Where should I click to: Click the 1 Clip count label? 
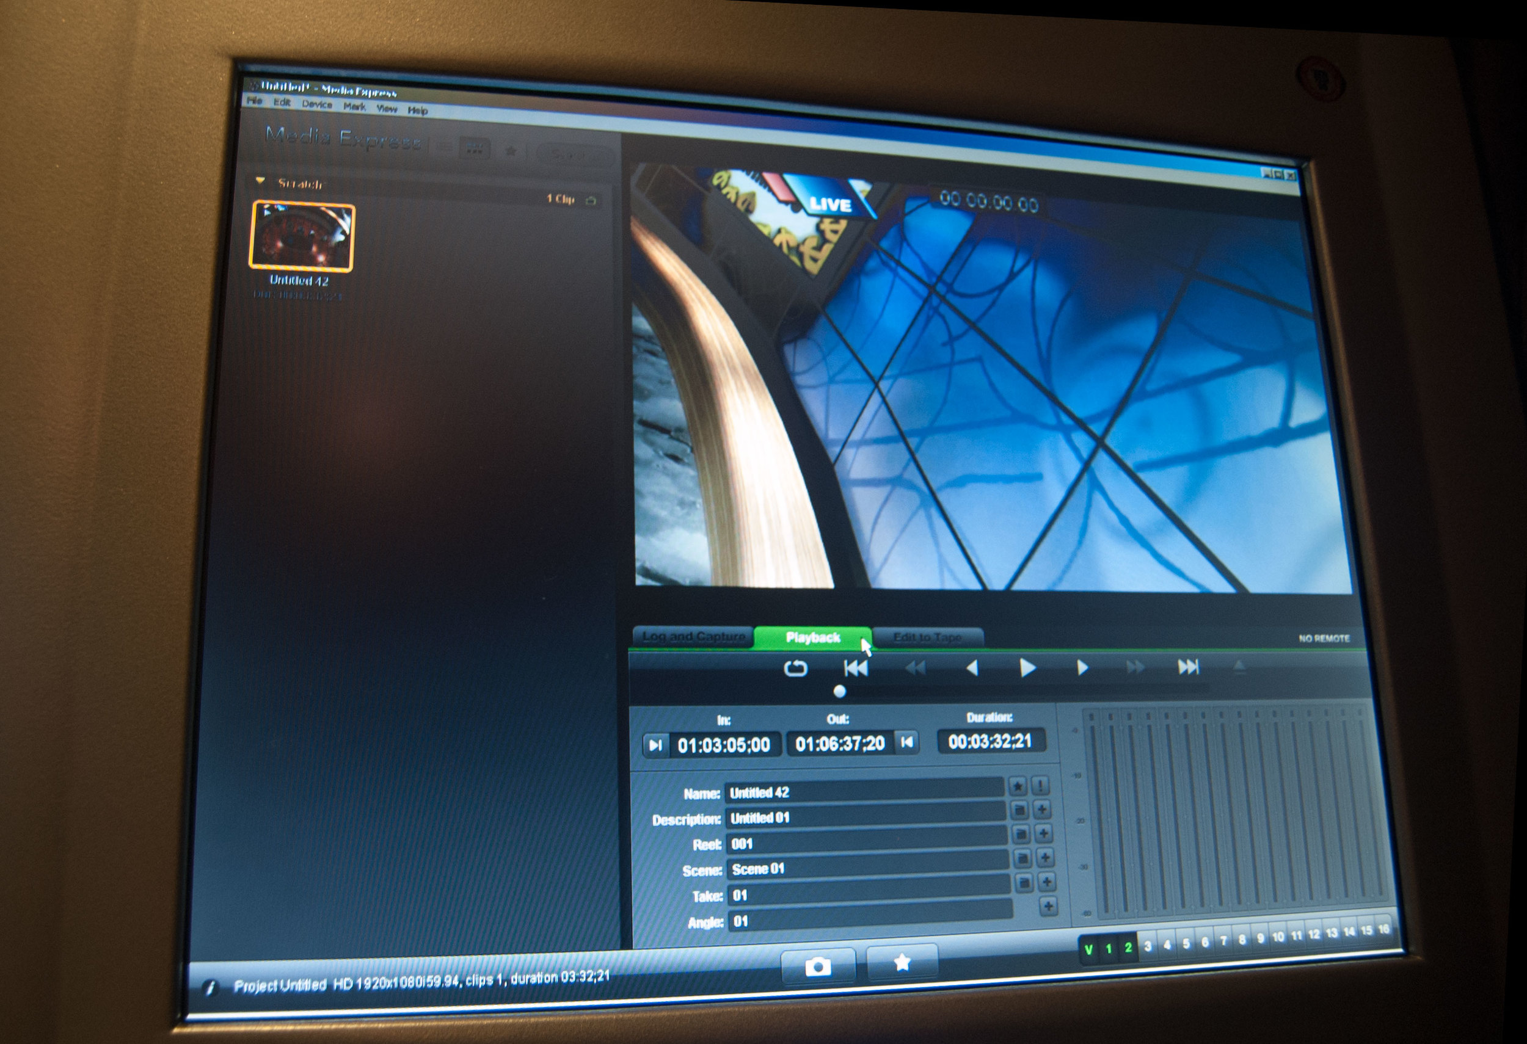561,199
